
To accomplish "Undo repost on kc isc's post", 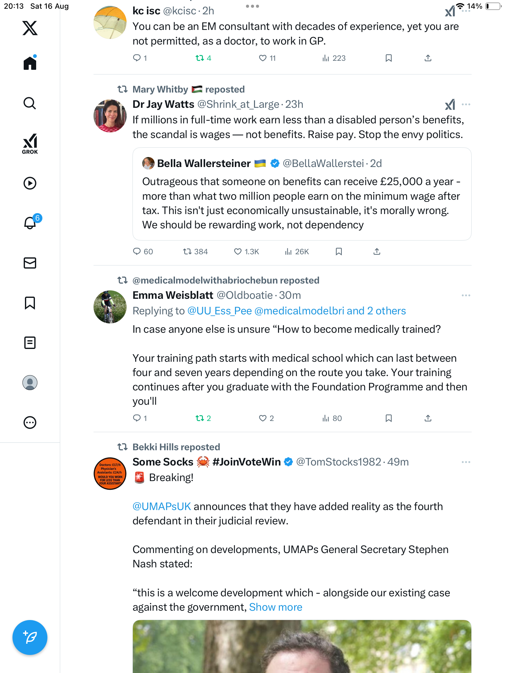I will point(200,58).
